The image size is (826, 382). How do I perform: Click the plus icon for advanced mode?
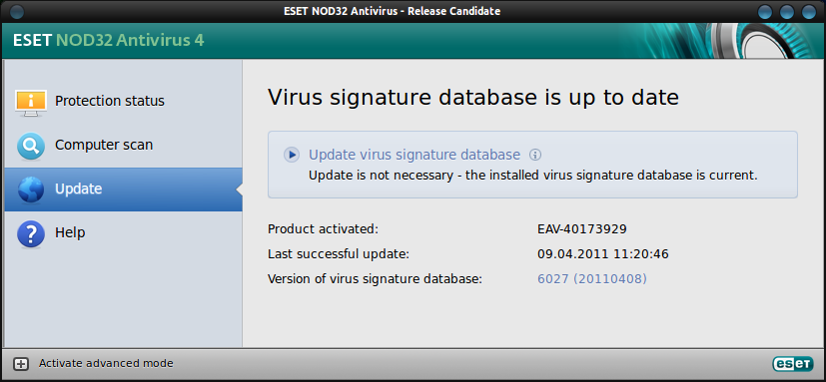click(21, 364)
